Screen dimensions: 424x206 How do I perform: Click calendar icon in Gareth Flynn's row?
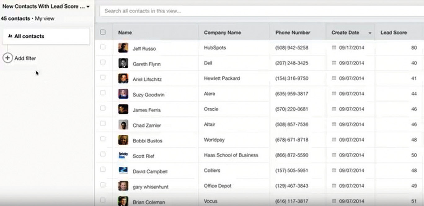(x=334, y=63)
